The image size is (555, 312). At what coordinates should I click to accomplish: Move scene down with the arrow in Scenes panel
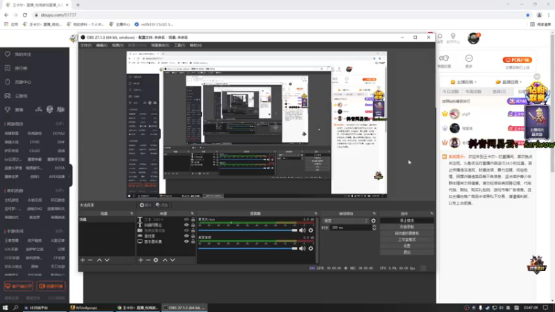coord(107,260)
